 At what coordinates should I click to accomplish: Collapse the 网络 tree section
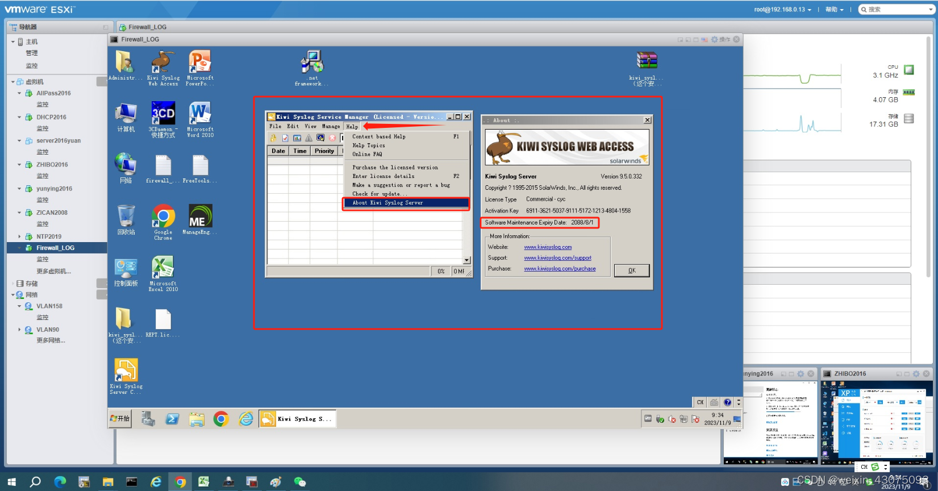13,295
